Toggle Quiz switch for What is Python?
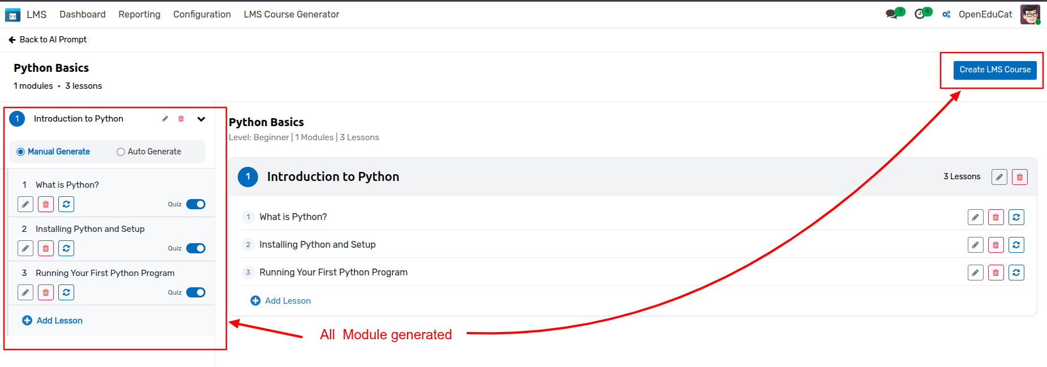1047x367 pixels. pyautogui.click(x=196, y=204)
